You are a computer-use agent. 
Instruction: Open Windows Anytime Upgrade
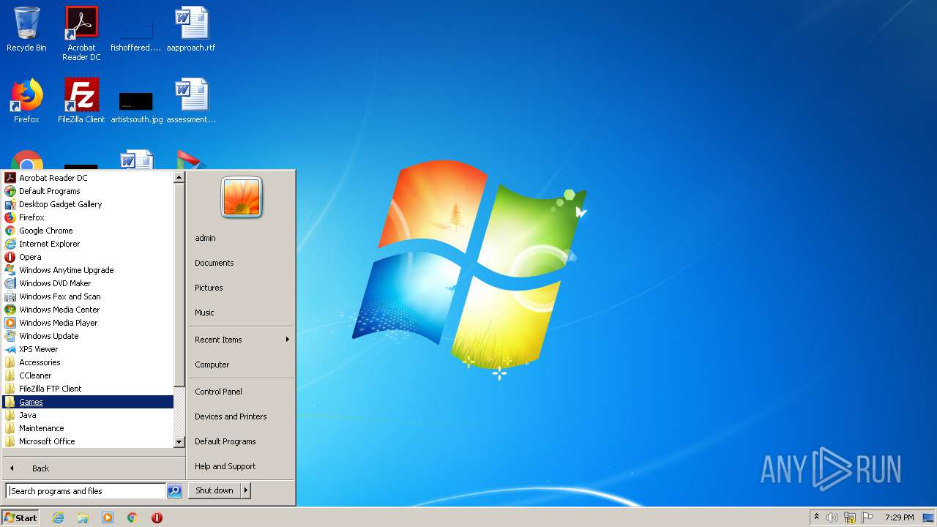click(x=88, y=270)
